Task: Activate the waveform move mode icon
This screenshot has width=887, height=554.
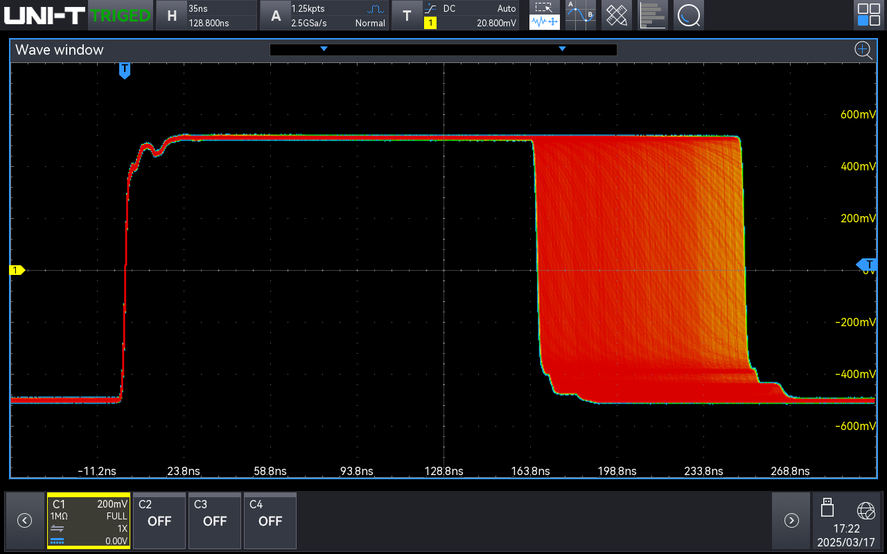Action: click(x=545, y=23)
